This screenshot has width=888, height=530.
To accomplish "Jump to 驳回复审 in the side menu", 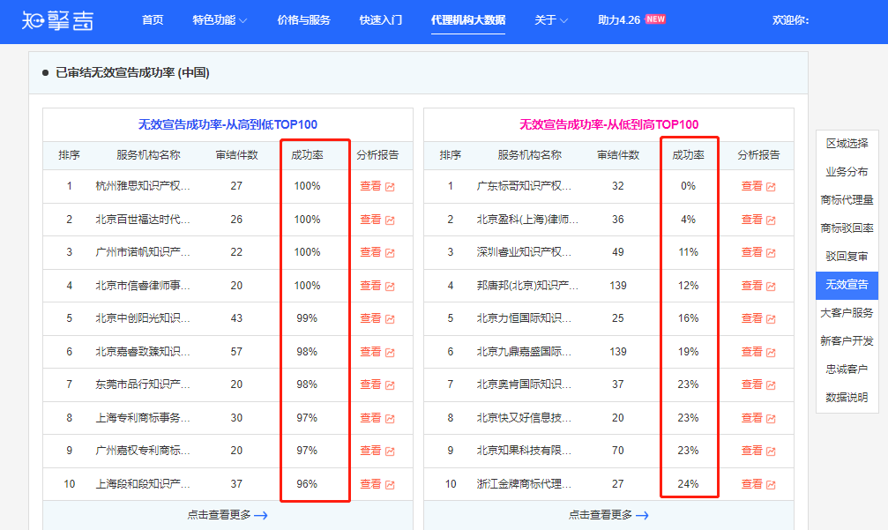I will 847,257.
